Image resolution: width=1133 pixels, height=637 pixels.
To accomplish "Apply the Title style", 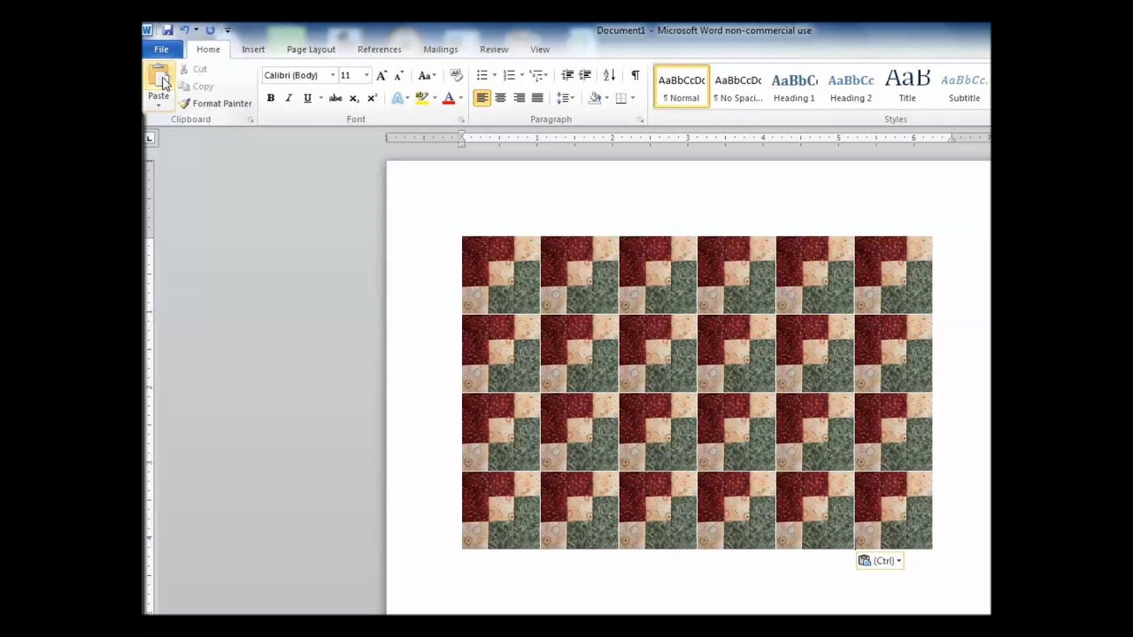I will click(x=907, y=87).
